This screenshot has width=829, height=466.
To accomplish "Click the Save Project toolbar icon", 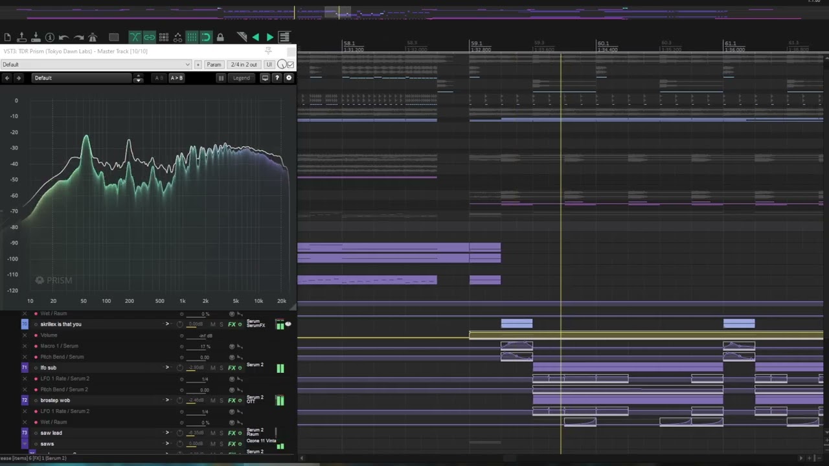I will [36, 38].
